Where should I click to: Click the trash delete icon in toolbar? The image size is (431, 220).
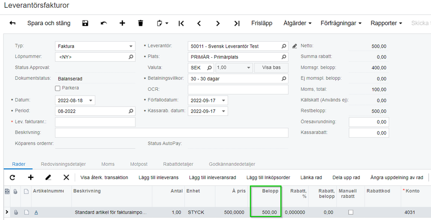click(x=141, y=23)
